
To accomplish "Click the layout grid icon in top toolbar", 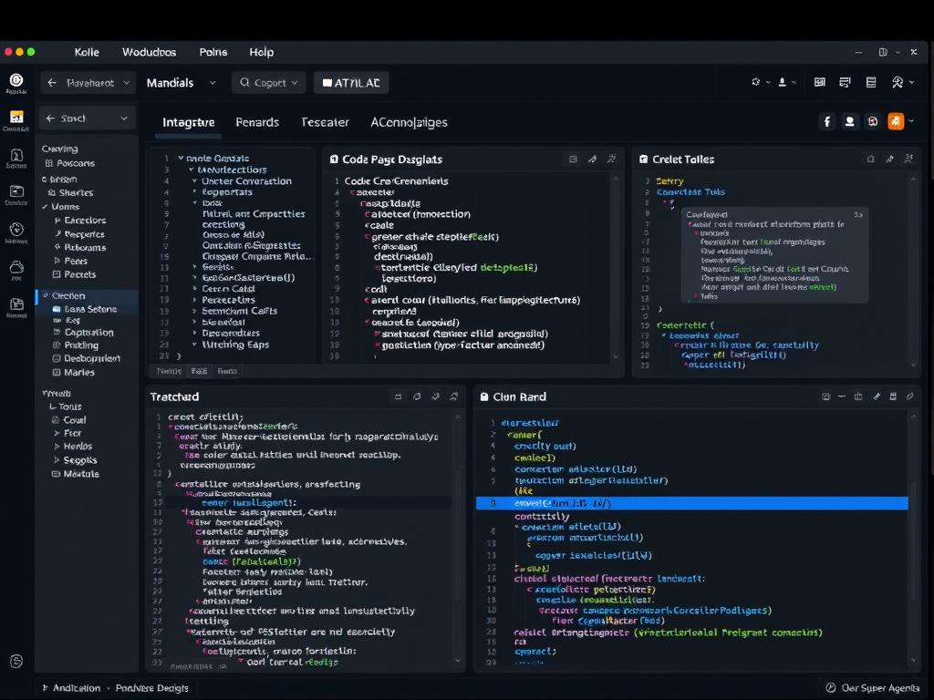I will [x=820, y=82].
